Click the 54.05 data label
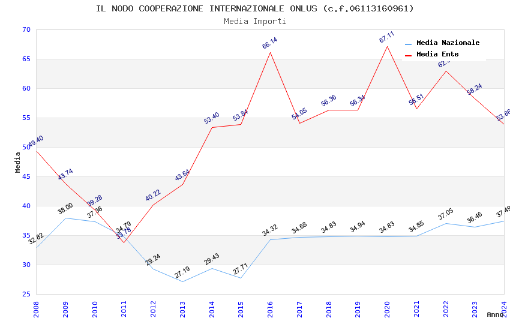Viewport: 510px width, 330px height. tap(299, 114)
